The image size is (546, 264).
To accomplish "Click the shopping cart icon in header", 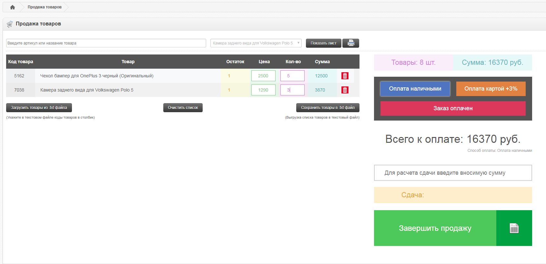I will coord(10,24).
